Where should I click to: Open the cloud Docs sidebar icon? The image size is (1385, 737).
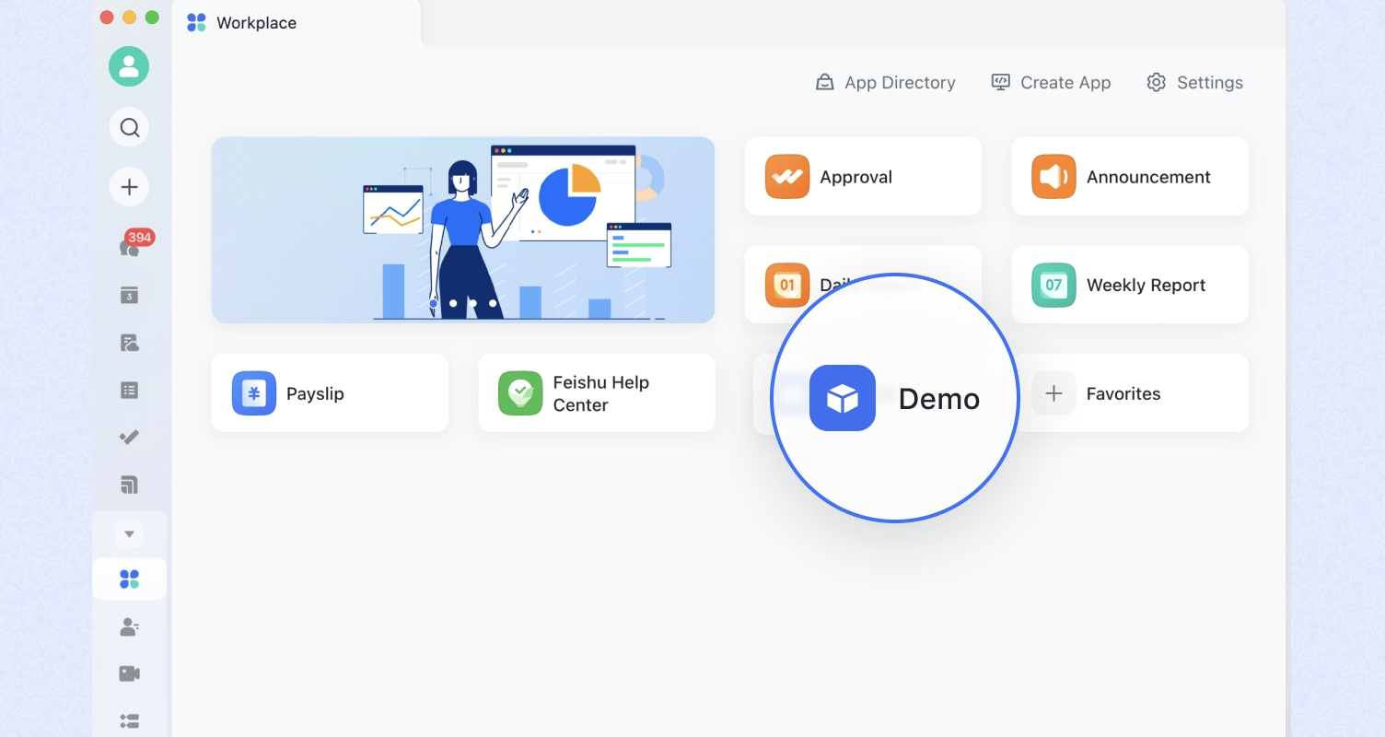click(129, 343)
